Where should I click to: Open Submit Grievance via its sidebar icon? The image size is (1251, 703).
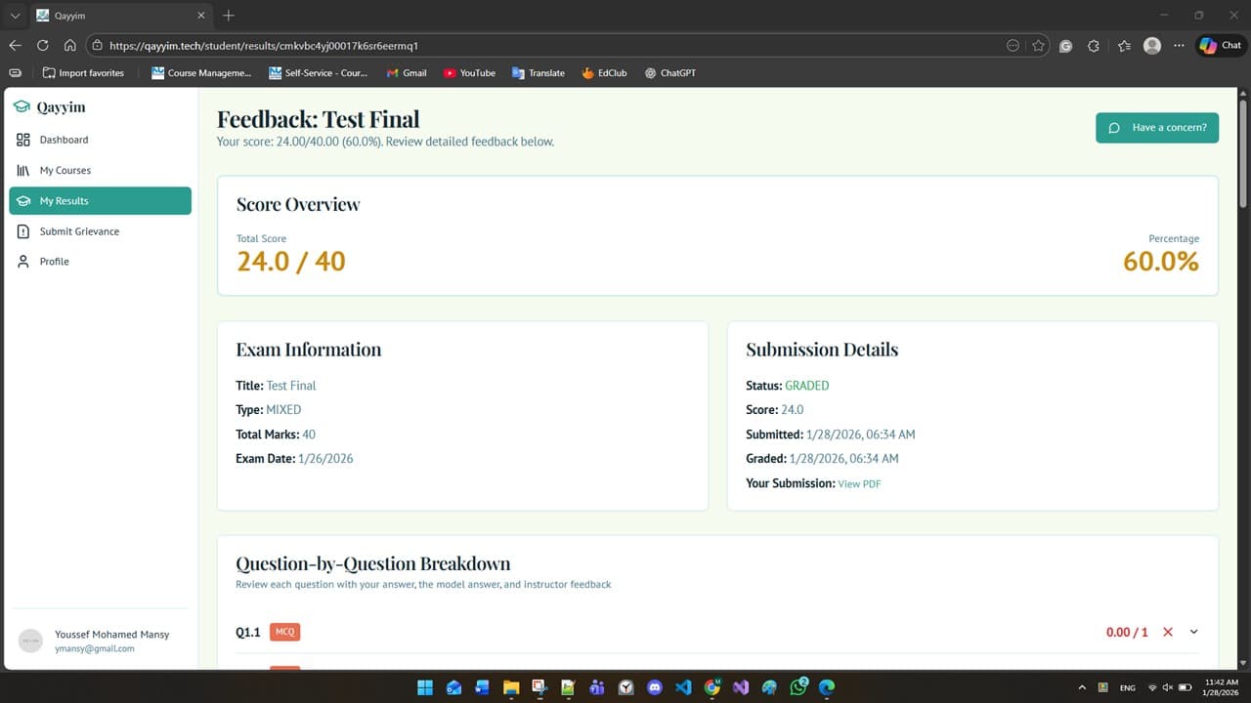[x=22, y=231]
